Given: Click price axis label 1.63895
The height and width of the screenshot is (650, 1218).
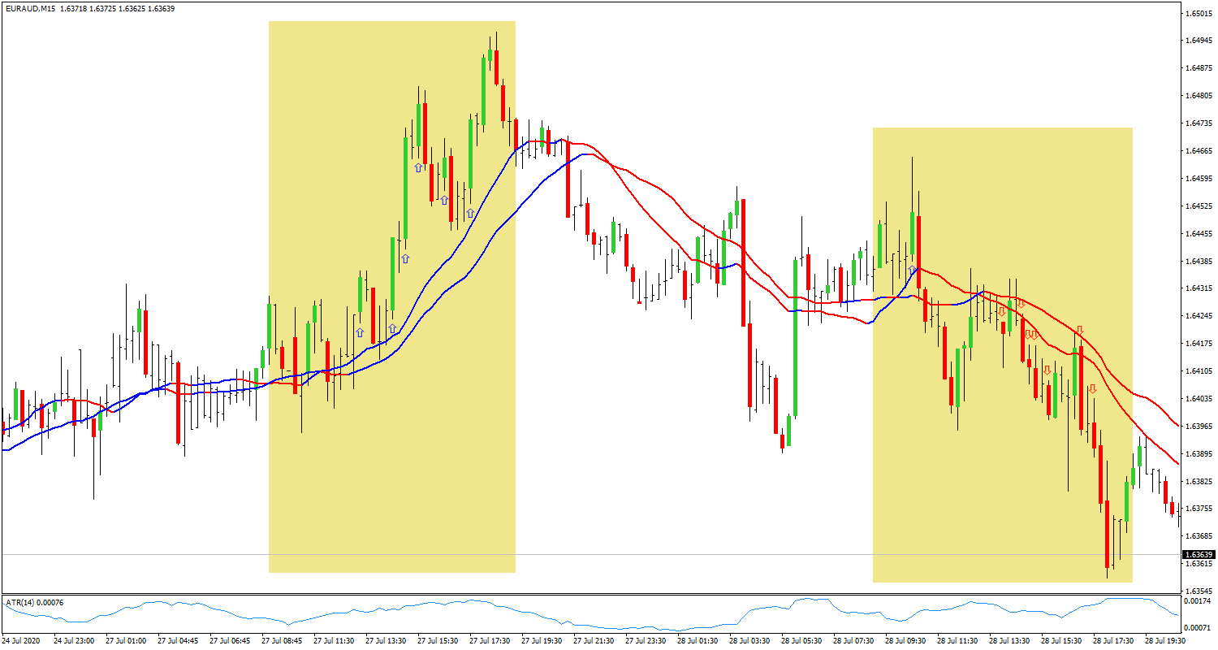Looking at the screenshot, I should (x=1198, y=453).
